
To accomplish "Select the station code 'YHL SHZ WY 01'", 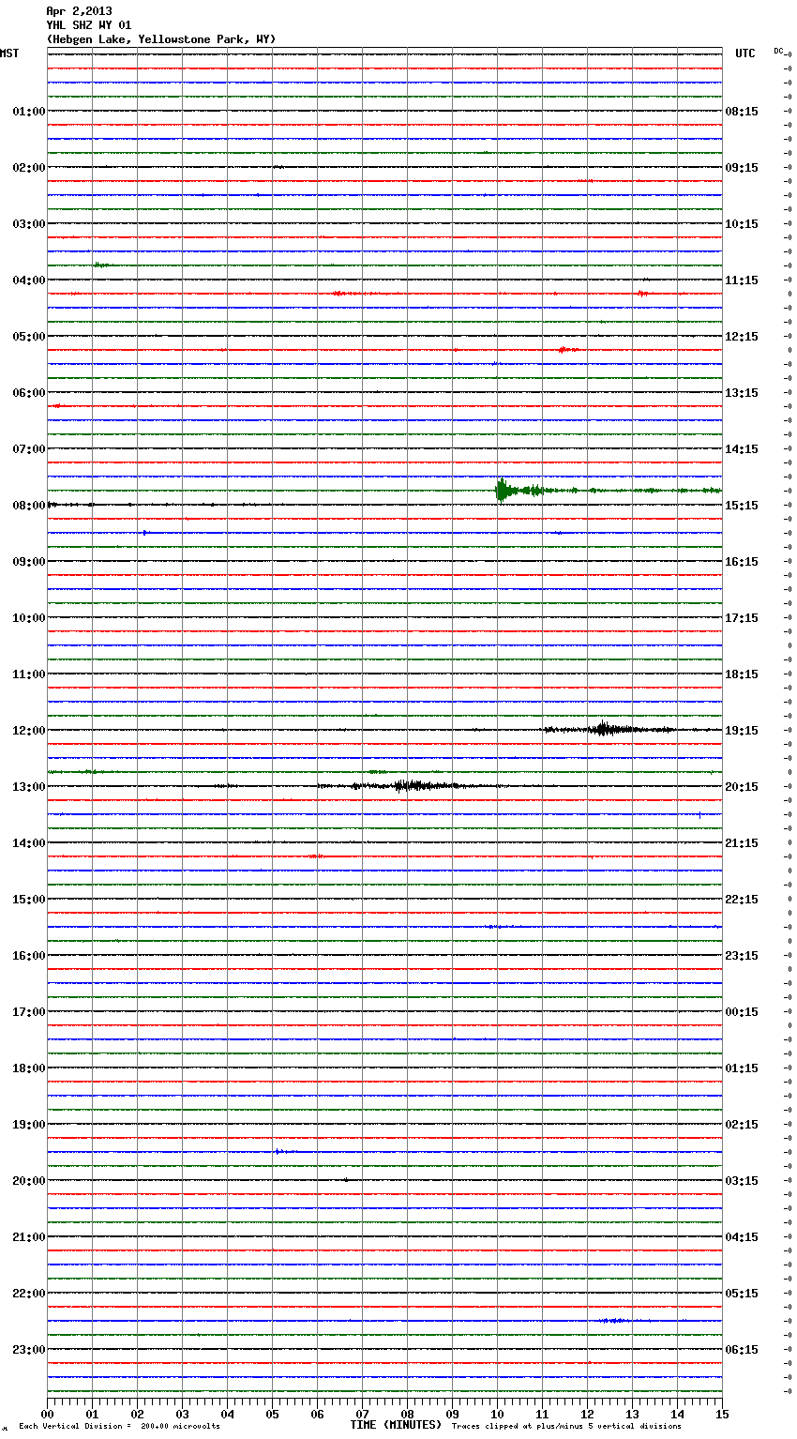I will (89, 25).
